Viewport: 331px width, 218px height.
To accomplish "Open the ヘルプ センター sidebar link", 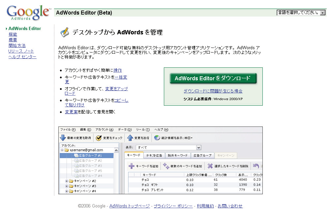I will coord(22,56).
